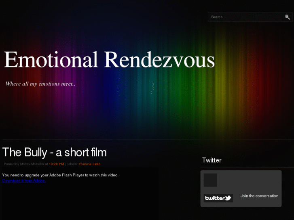The height and width of the screenshot is (220, 294).
Task: Open the Youtube Links label
Action: (x=89, y=164)
